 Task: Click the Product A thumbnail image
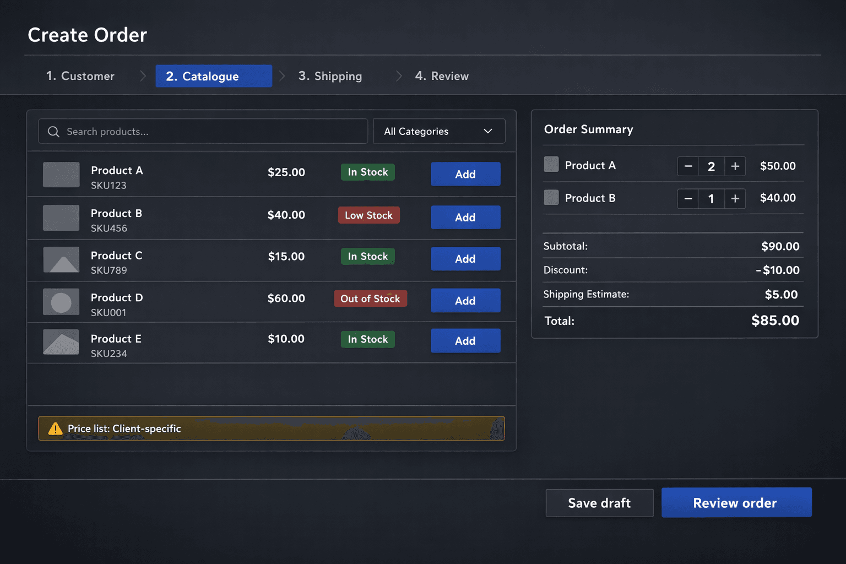(x=61, y=175)
